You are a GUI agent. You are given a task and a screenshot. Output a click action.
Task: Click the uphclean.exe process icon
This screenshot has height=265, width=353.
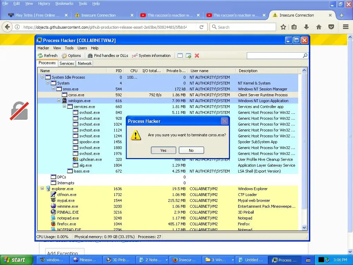point(75,159)
